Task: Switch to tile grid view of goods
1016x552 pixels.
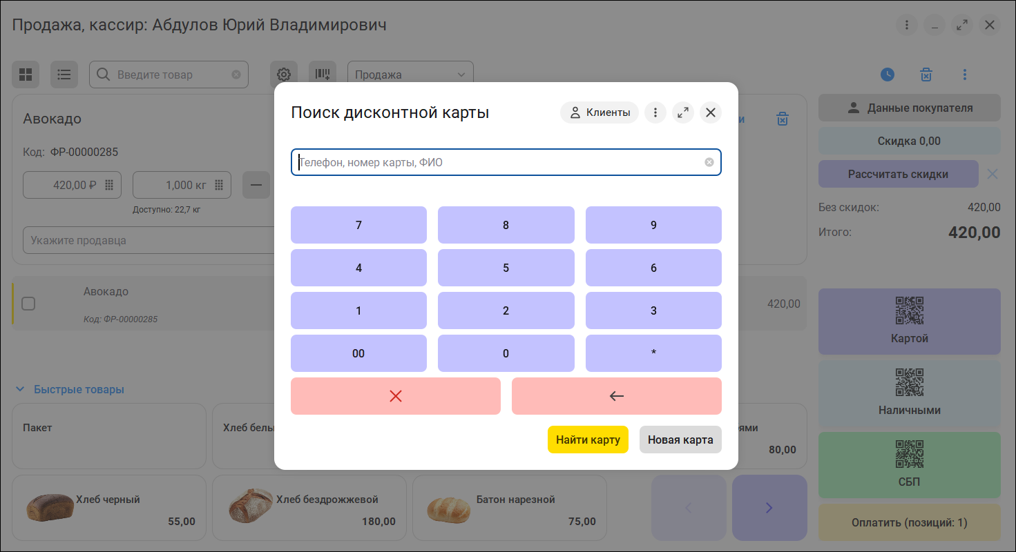Action: [x=26, y=75]
